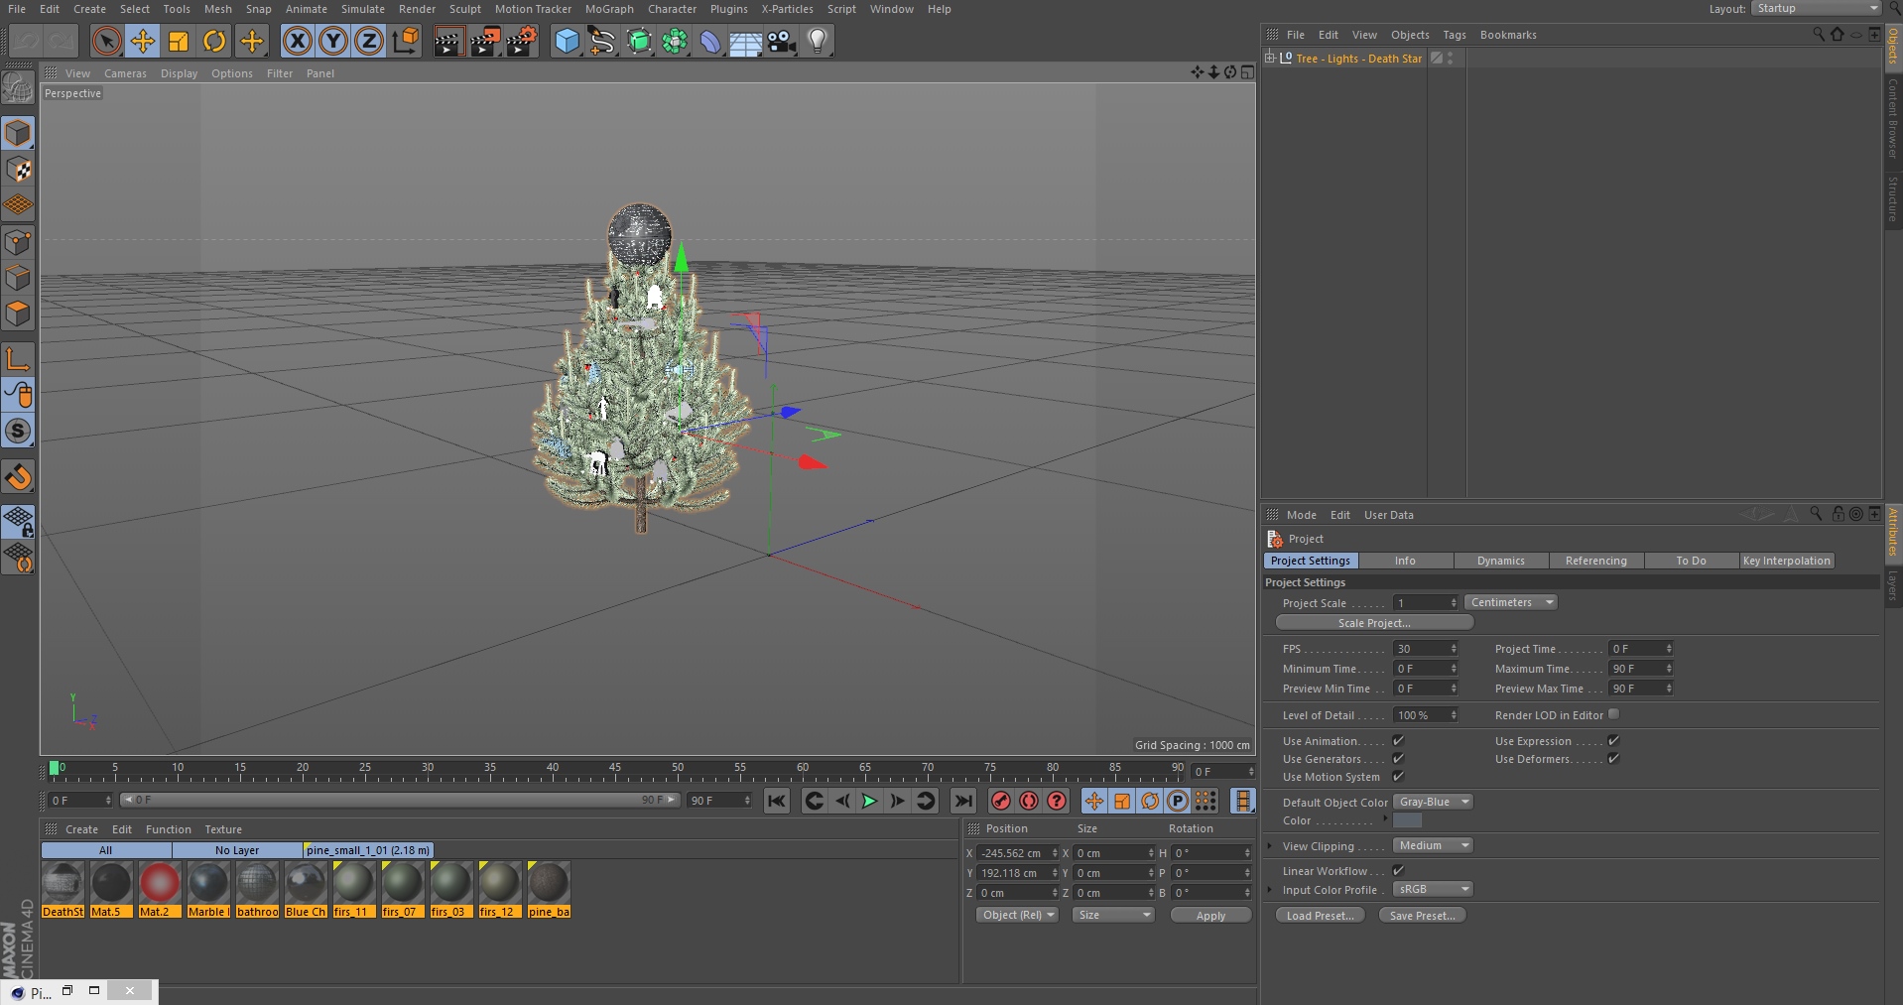Viewport: 1903px width, 1005px height.
Task: Click the Scale Project button
Action: tap(1374, 623)
